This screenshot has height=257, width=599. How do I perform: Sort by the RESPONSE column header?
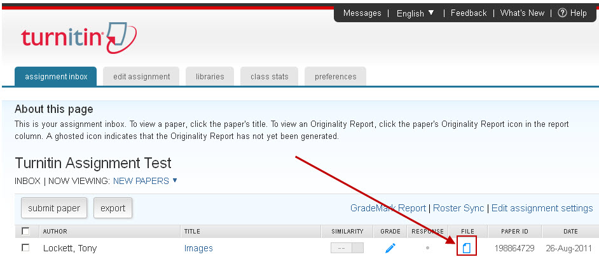coord(427,232)
